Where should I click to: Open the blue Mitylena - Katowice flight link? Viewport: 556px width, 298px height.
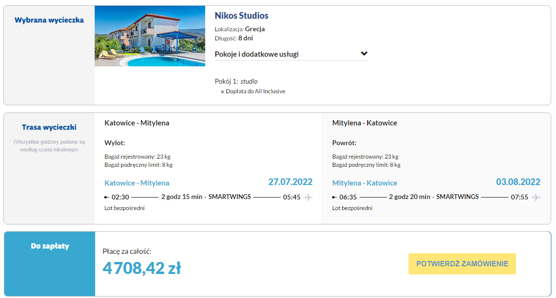[365, 183]
